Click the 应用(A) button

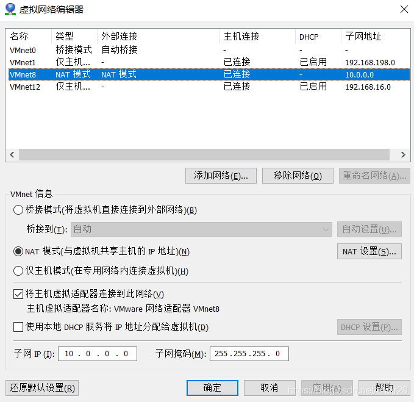pos(327,388)
